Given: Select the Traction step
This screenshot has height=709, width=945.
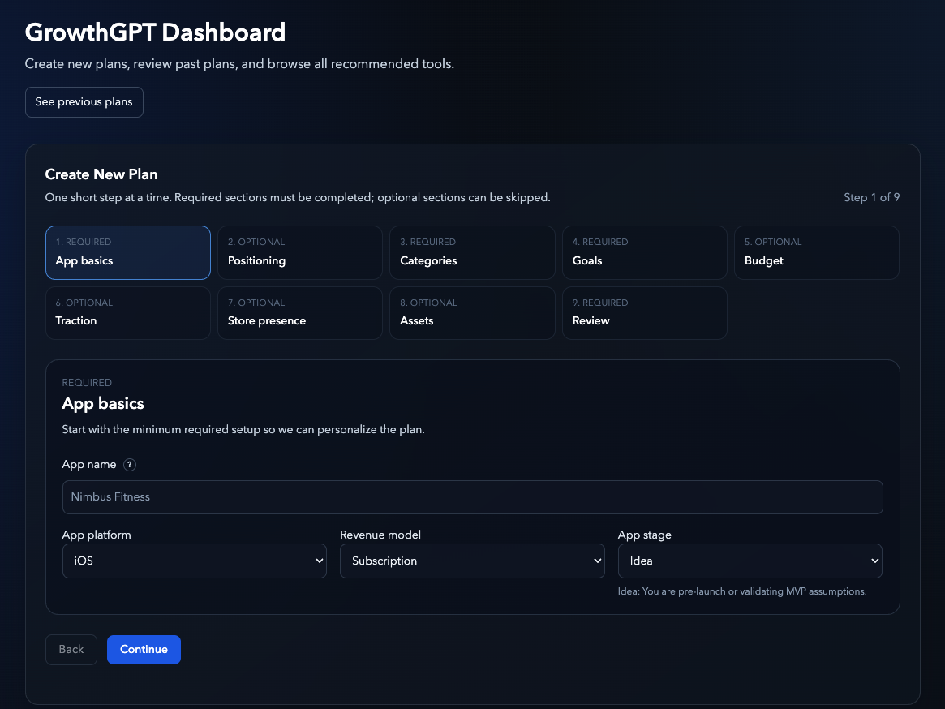Looking at the screenshot, I should [127, 313].
